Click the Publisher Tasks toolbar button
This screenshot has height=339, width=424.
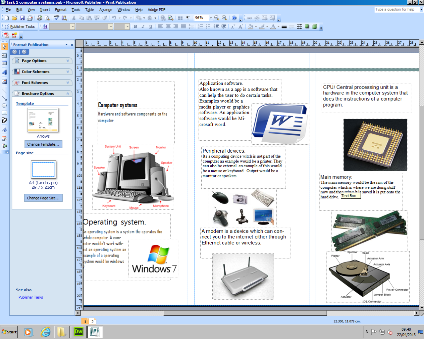[20, 26]
